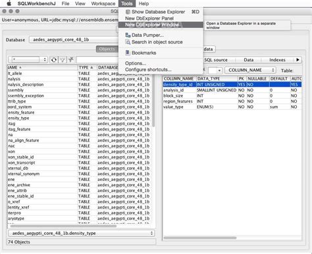
Task: Select the analysis_id column row
Action: coord(232,90)
